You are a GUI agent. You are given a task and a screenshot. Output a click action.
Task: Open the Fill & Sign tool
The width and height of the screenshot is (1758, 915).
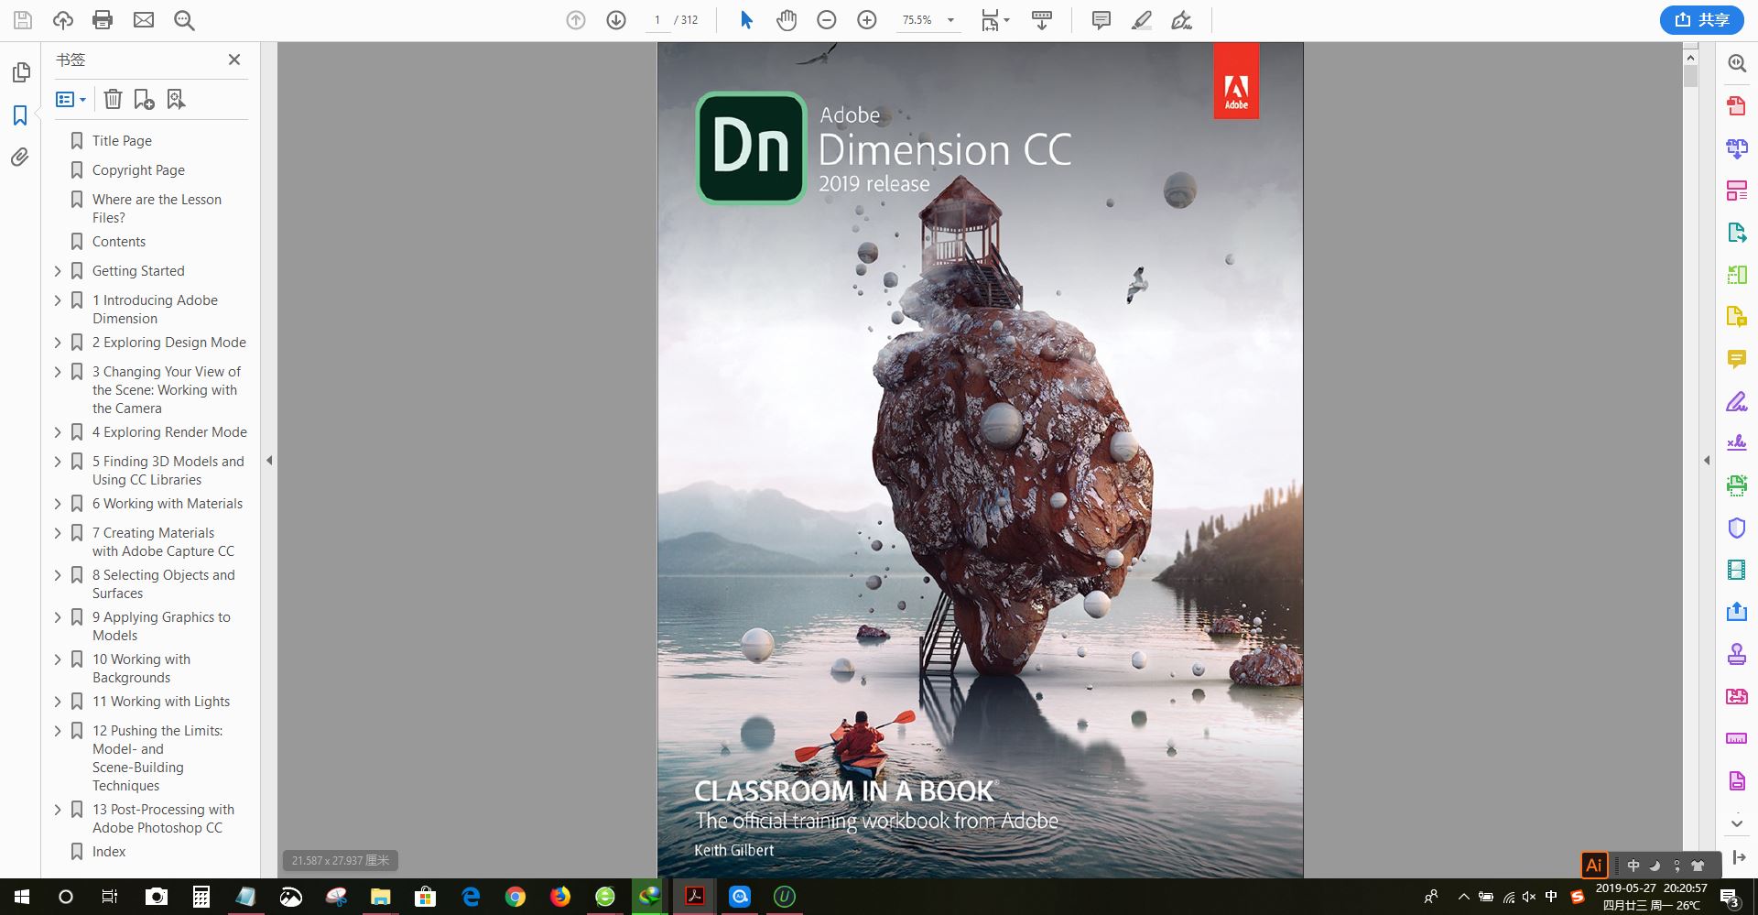point(1736,400)
